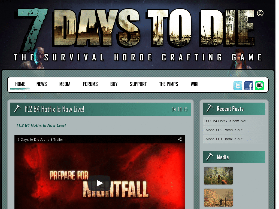Open the forest media thumbnail
Screen dimensions: 279x209
(x=218, y=176)
